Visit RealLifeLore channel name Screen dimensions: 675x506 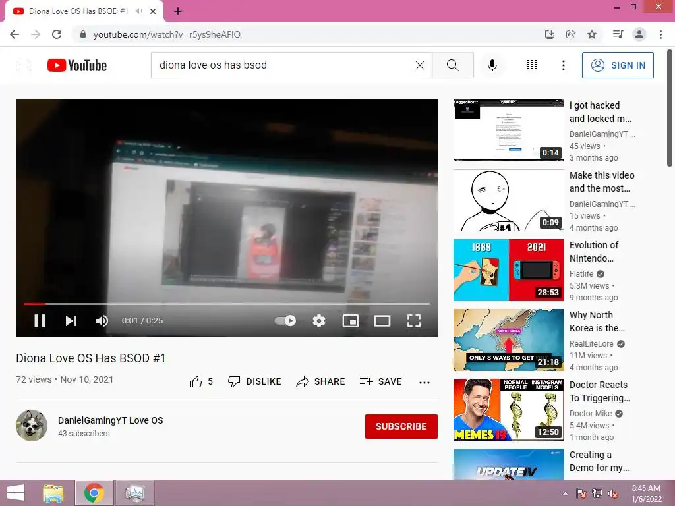pyautogui.click(x=591, y=343)
